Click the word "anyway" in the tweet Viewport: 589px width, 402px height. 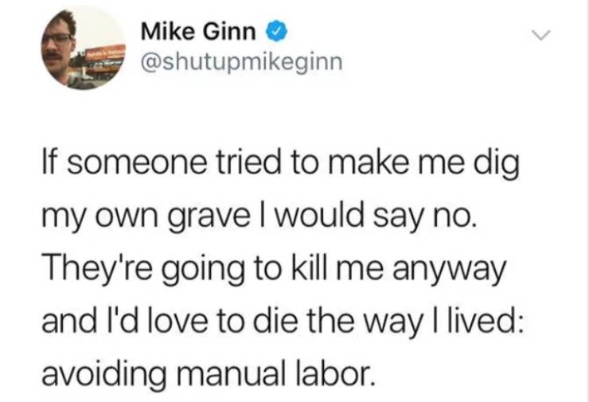click(450, 272)
